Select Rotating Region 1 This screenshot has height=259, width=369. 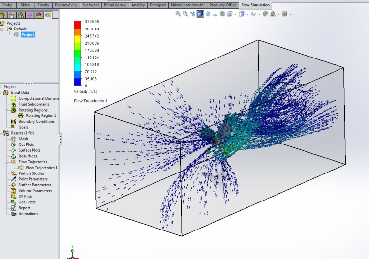[41, 115]
